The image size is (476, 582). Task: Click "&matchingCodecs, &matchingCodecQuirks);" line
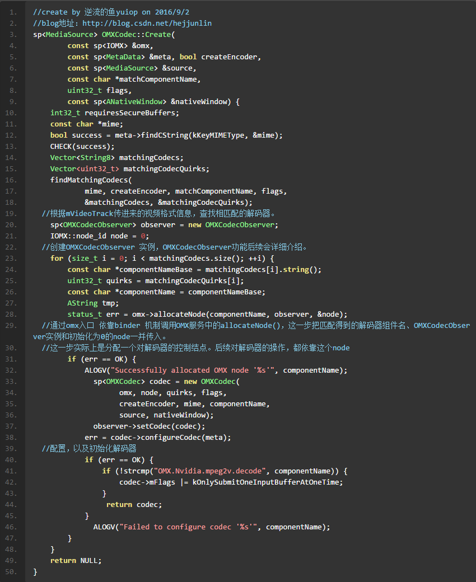coord(169,202)
